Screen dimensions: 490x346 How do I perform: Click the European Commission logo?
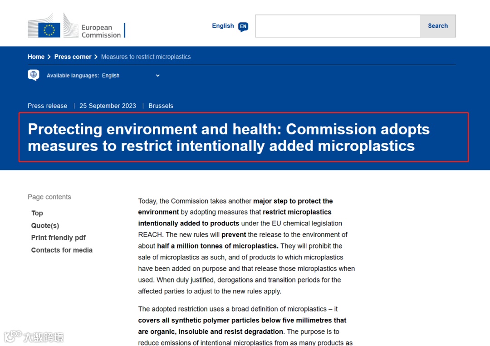pyautogui.click(x=77, y=25)
